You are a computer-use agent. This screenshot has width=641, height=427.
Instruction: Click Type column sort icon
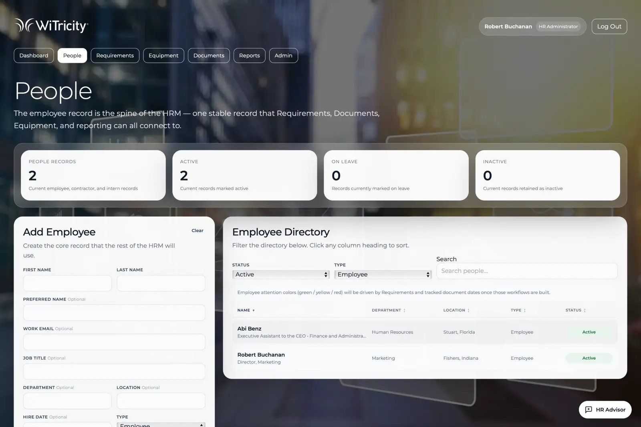524,311
